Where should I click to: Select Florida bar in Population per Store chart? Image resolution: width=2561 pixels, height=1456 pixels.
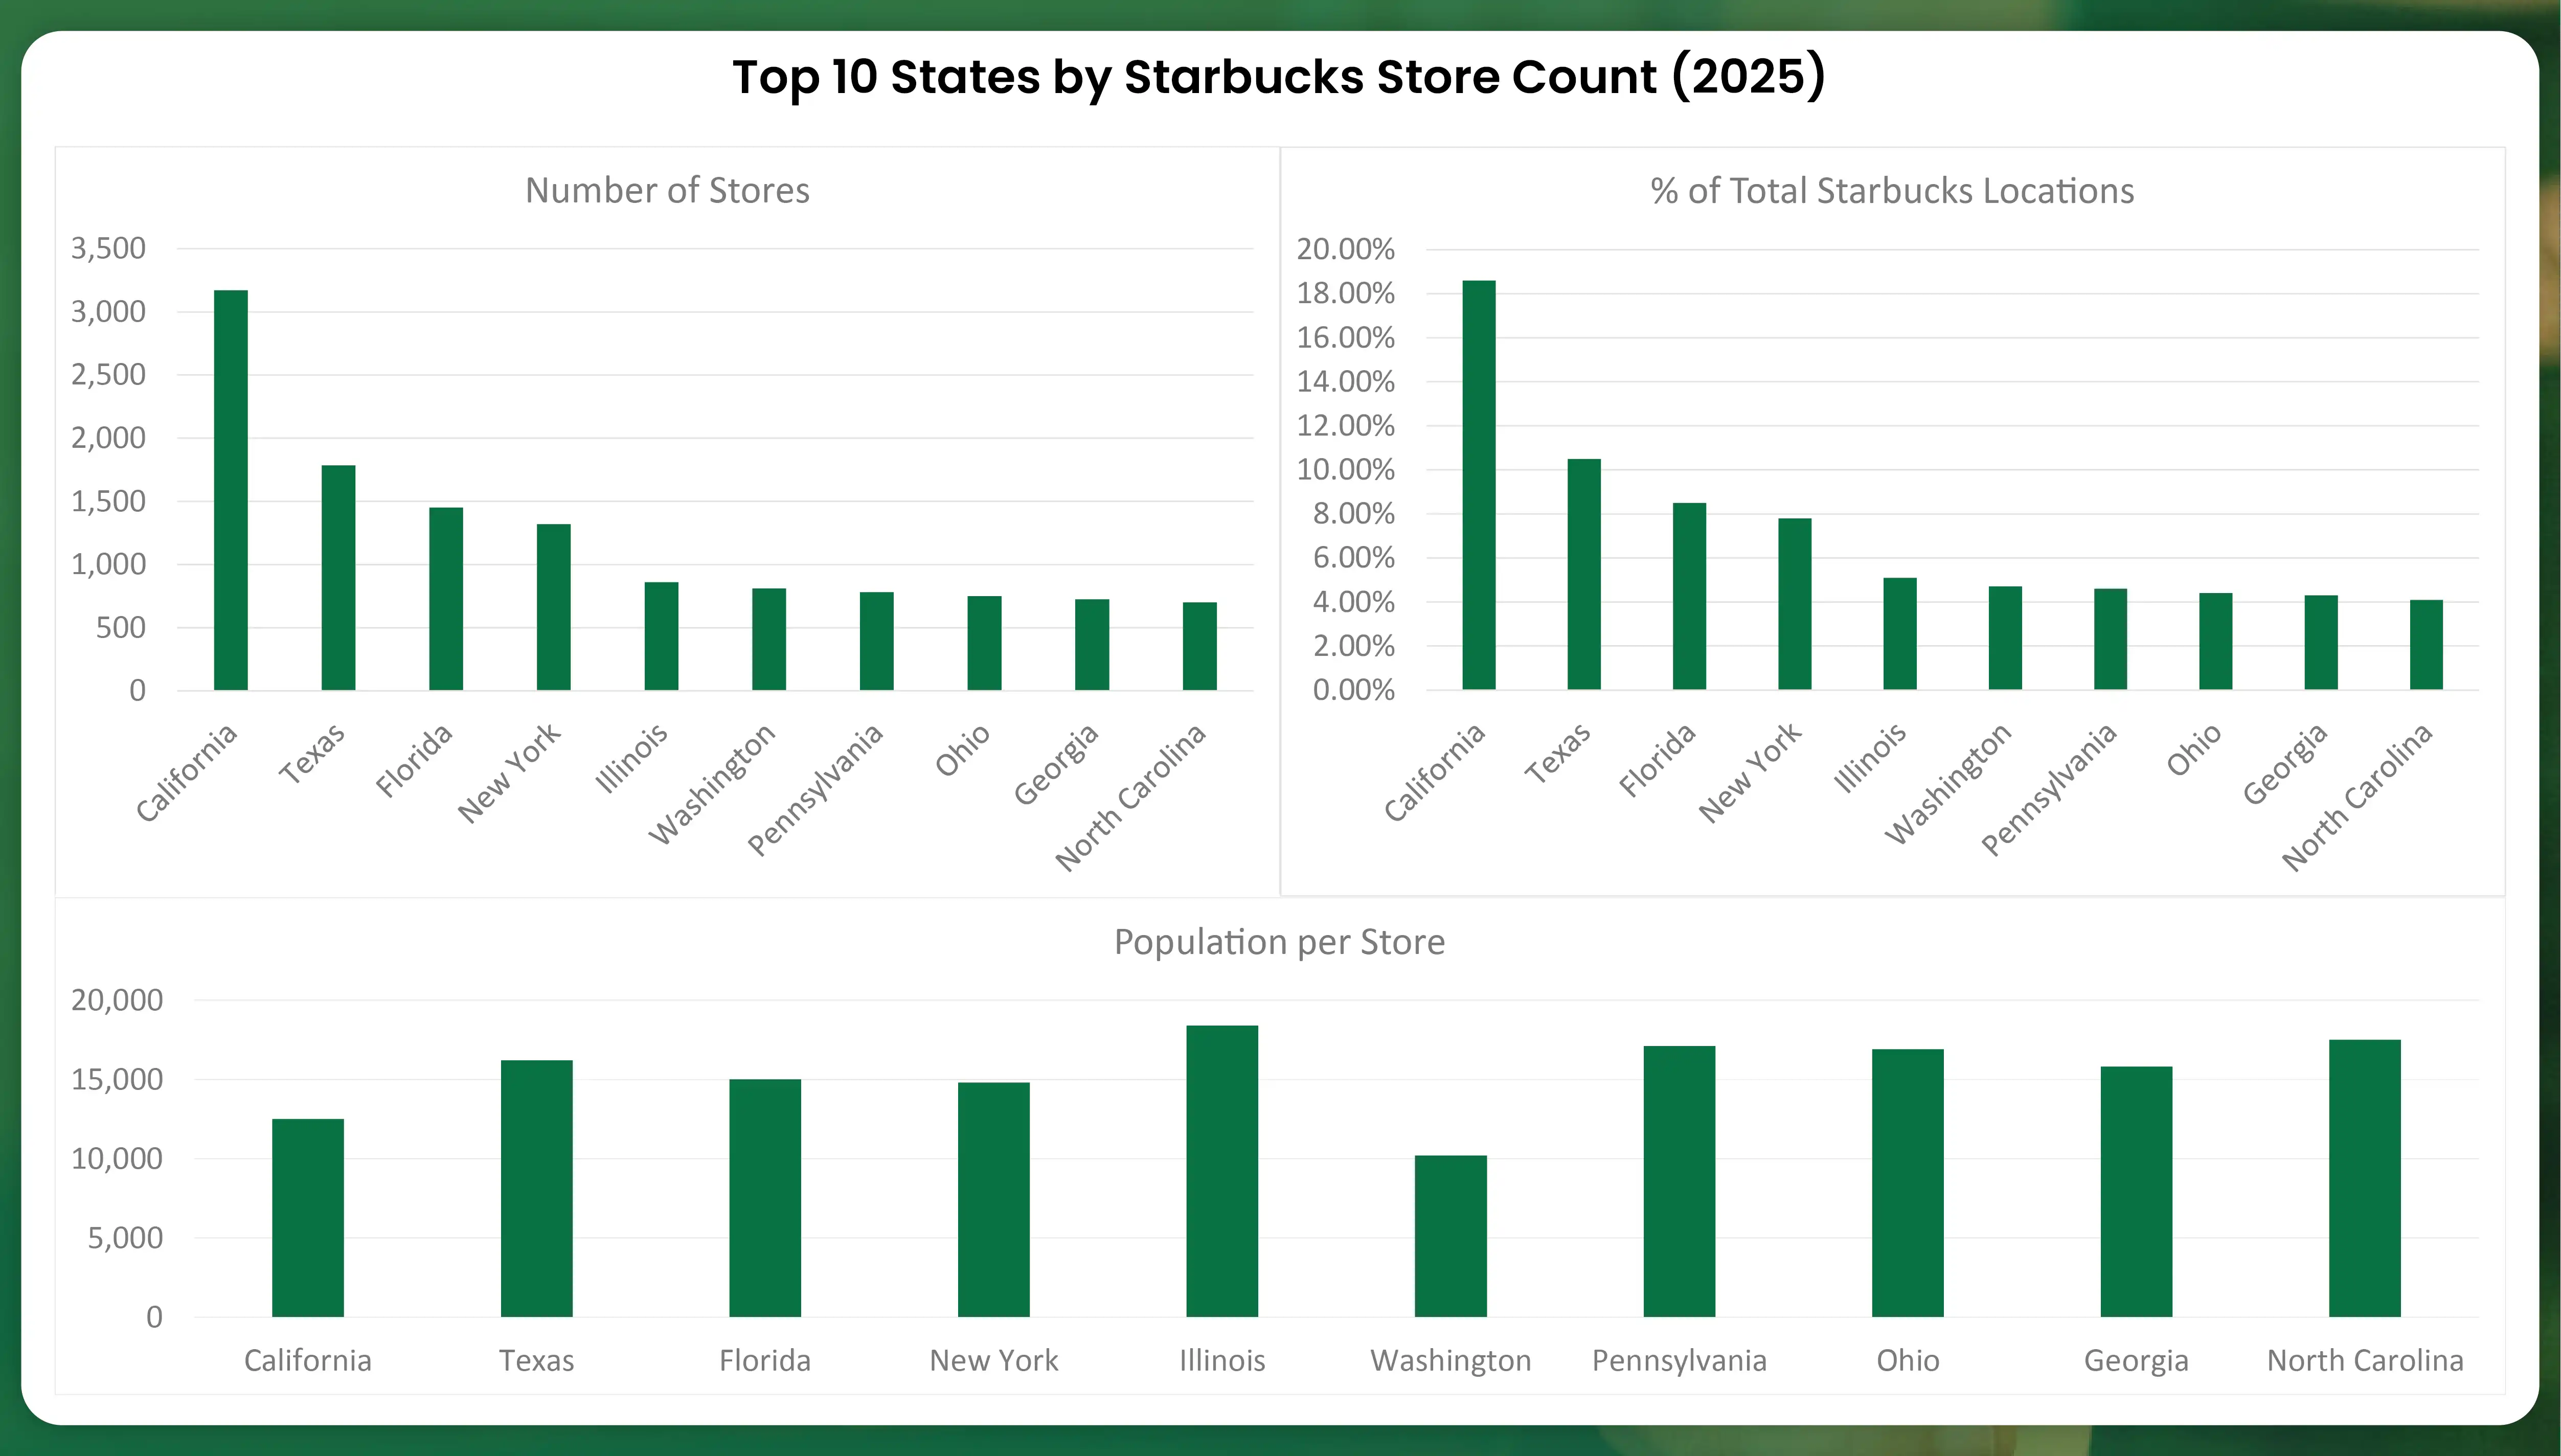[765, 1198]
